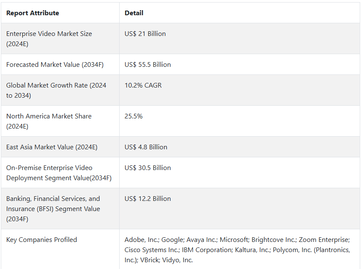
Task: Click the "Detail" column header
Action: pos(134,13)
